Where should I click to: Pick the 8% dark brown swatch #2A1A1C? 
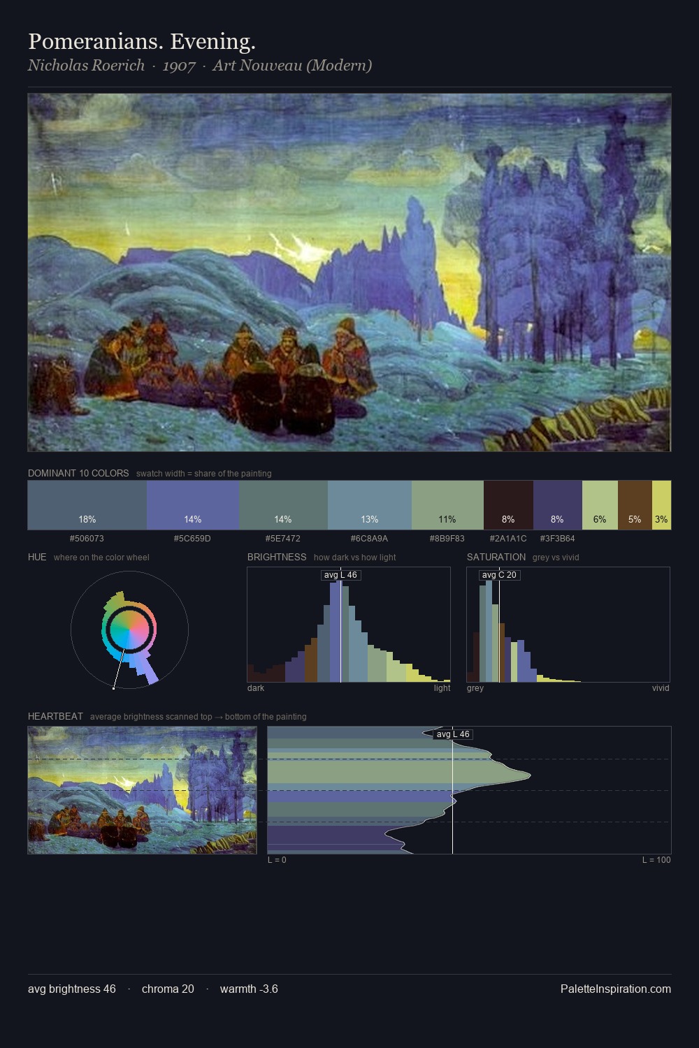(x=508, y=505)
